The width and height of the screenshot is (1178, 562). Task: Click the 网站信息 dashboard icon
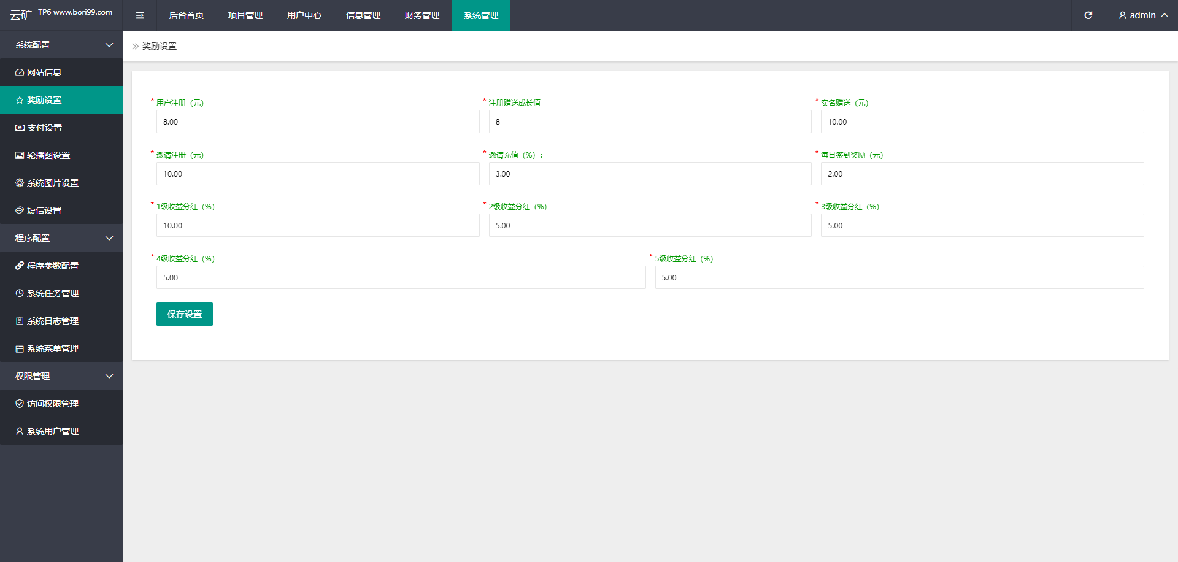(x=20, y=72)
